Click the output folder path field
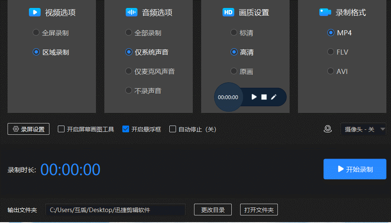This screenshot has height=223, width=391. (115, 210)
